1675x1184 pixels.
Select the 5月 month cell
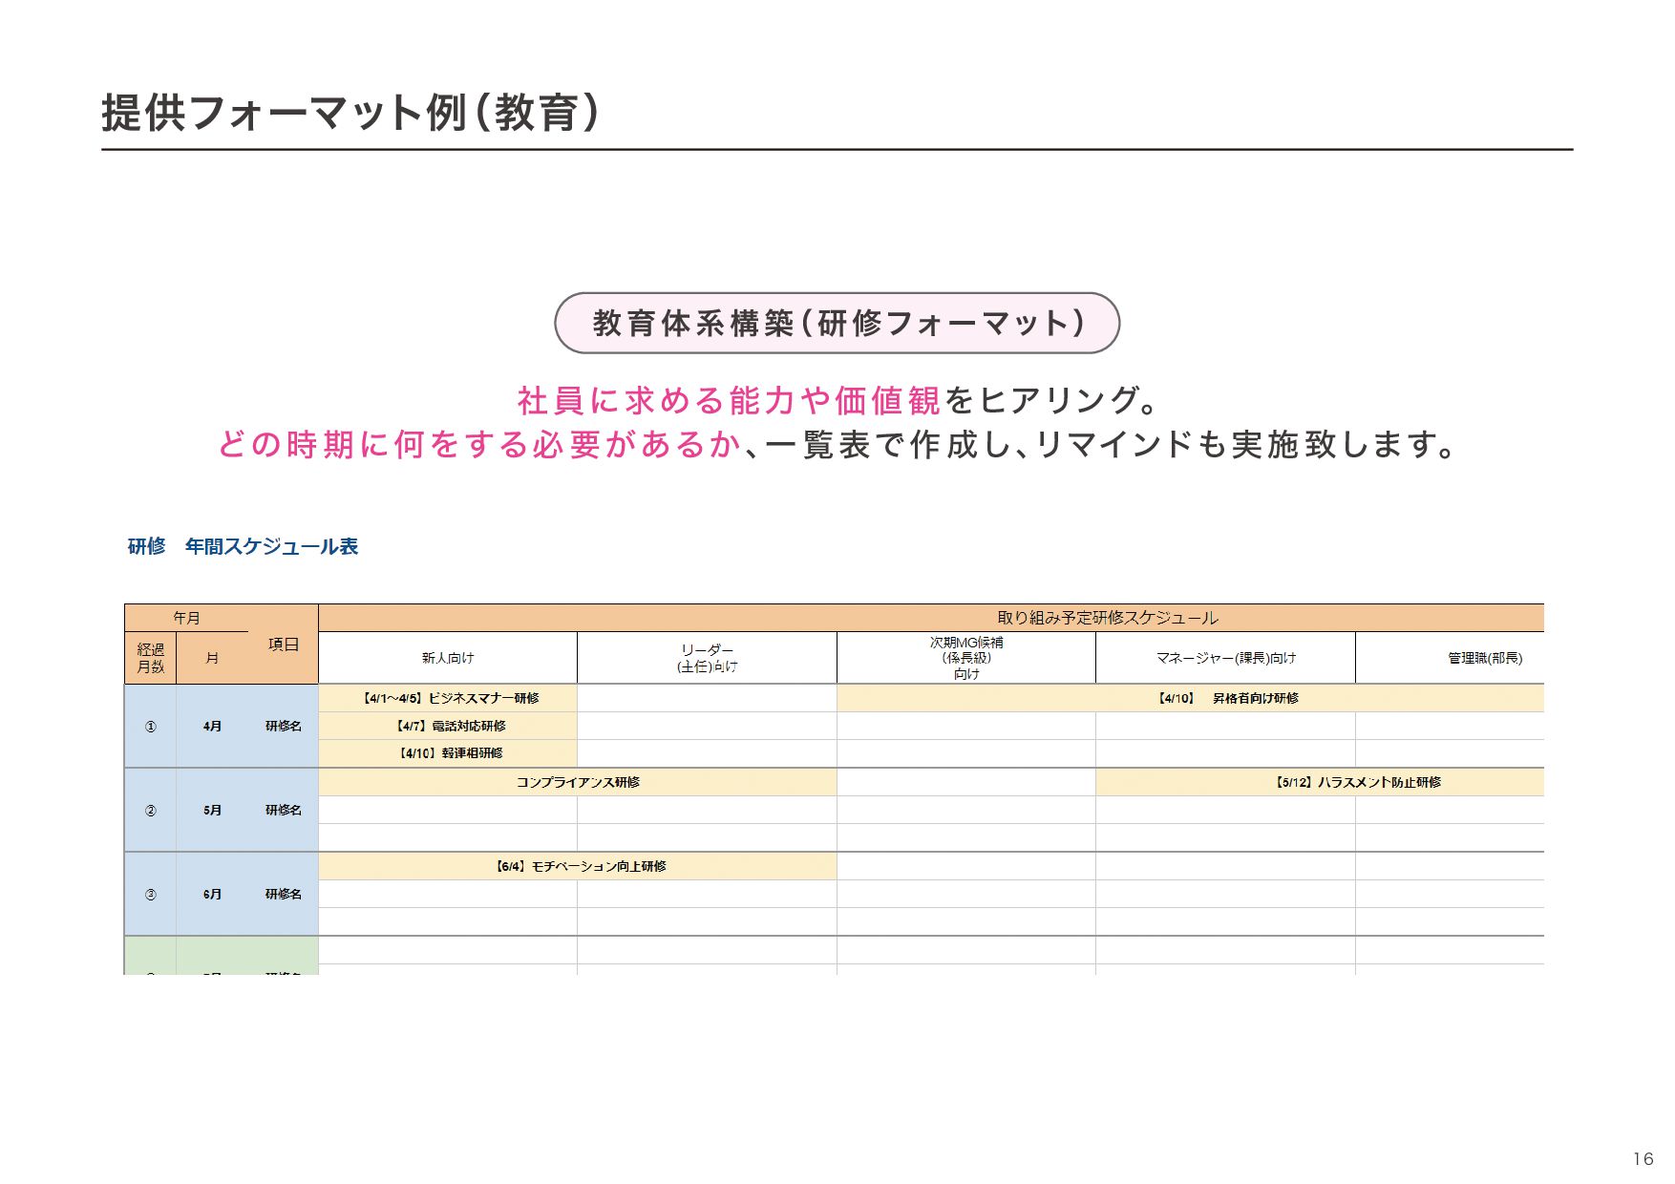click(x=212, y=810)
